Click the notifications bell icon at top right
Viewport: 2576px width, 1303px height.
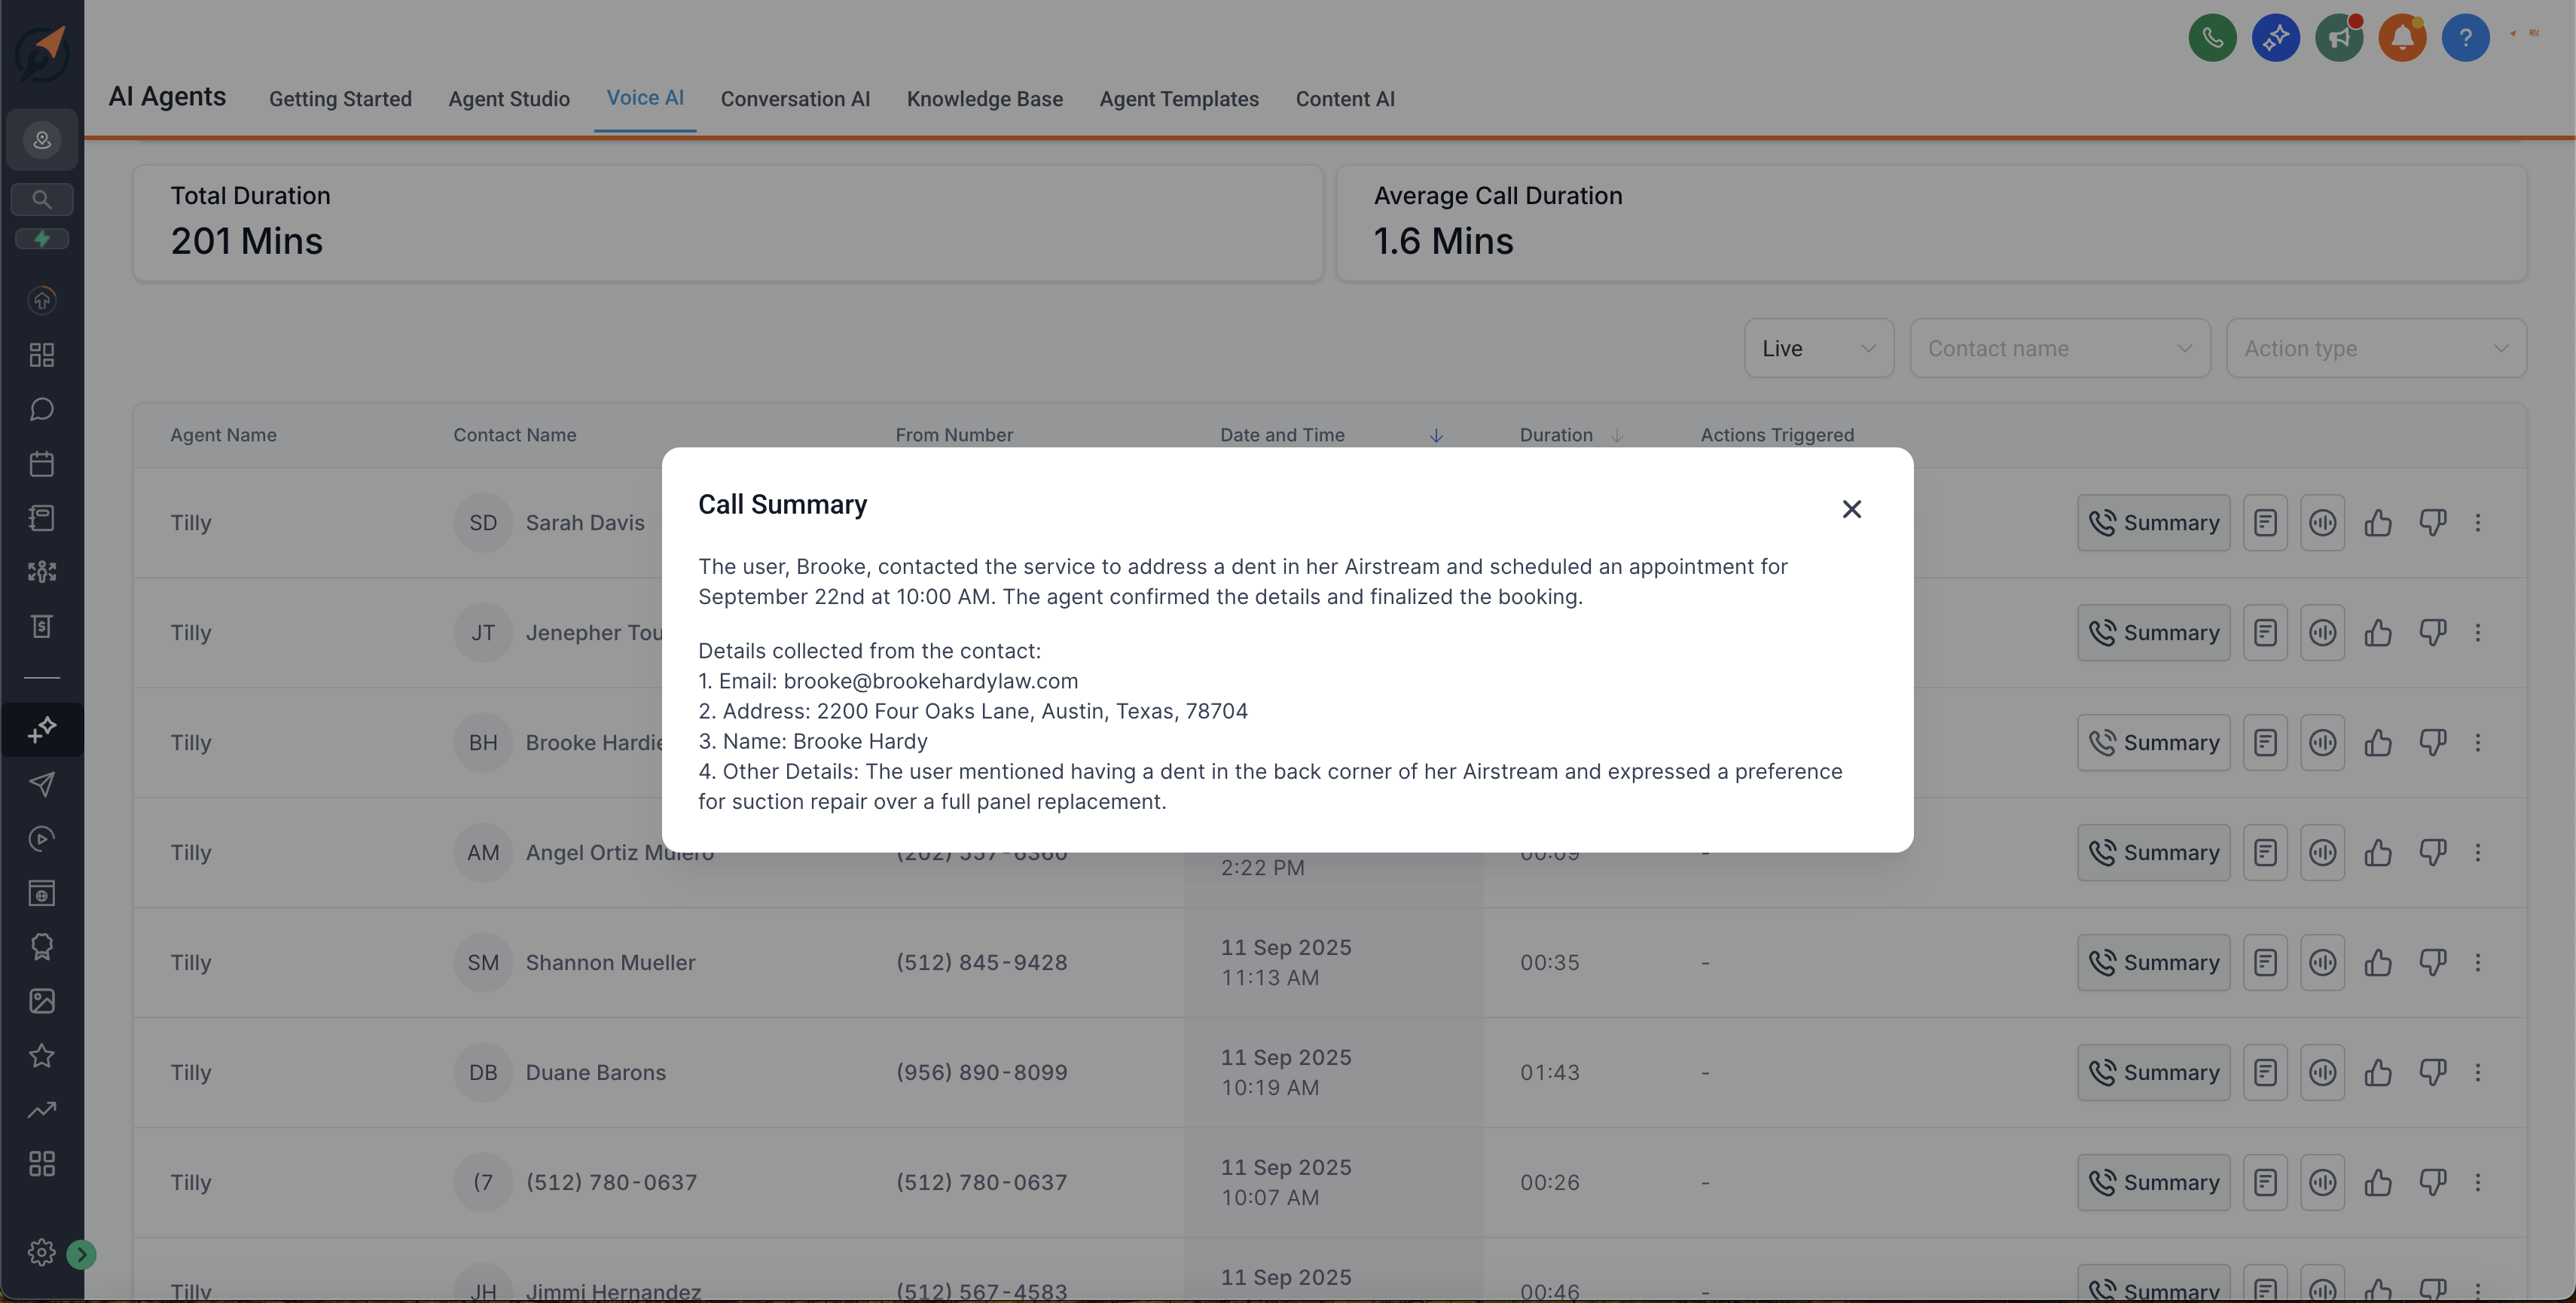pos(2403,37)
